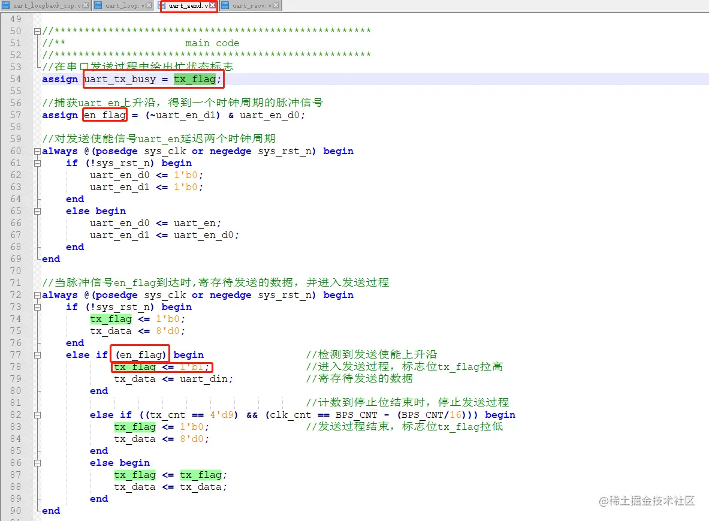709x521 pixels.
Task: Click the save icon on uart_loop.v tab
Action: (x=98, y=5)
